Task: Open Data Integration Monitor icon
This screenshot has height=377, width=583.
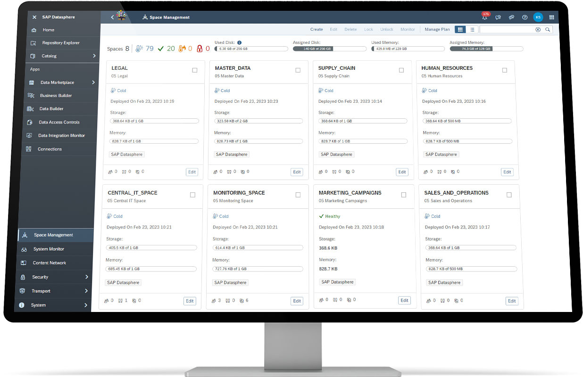Action: 29,136
